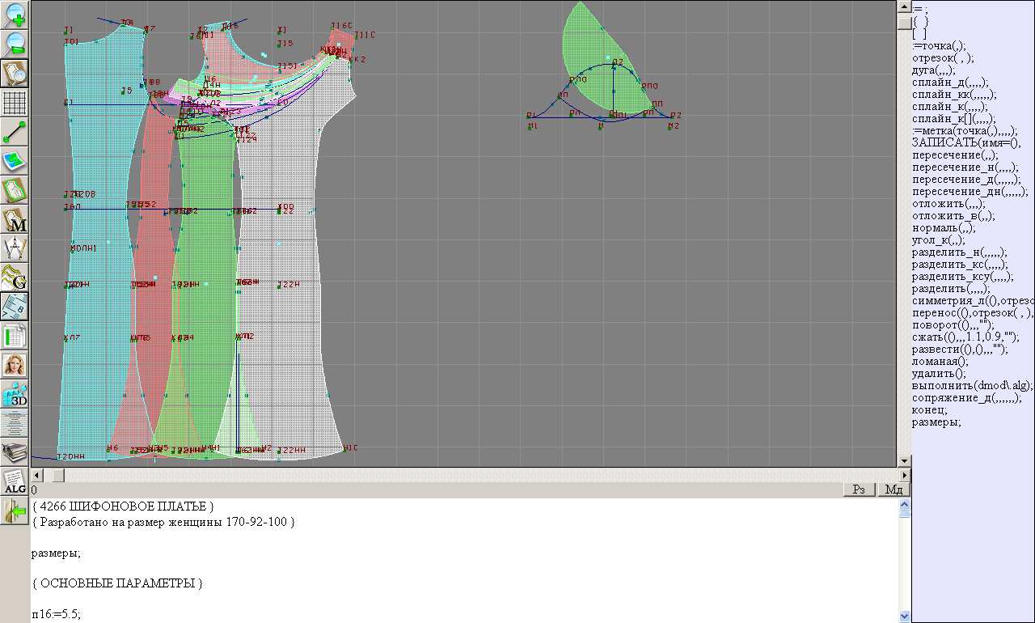The width and height of the screenshot is (1035, 623).
Task: Open the green spreadsheet table icon
Action: click(15, 336)
